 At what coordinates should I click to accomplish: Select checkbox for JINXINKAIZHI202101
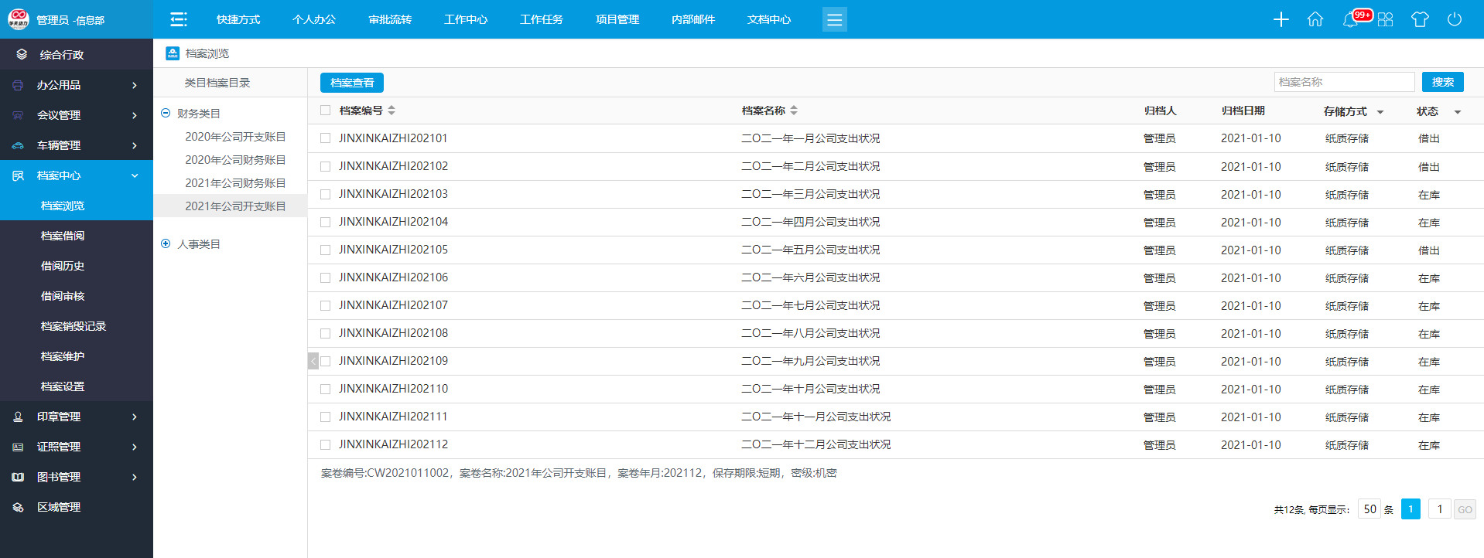pos(325,138)
